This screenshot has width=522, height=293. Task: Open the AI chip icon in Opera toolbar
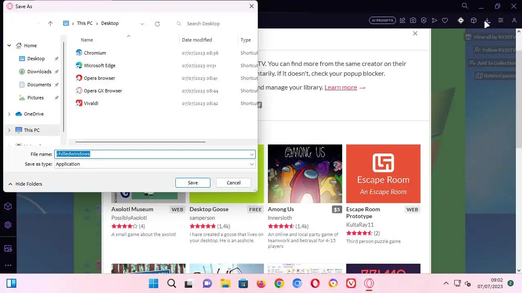click(x=461, y=20)
